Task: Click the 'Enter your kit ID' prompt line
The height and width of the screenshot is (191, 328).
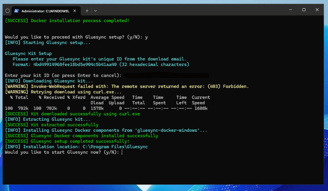Action: pos(63,75)
